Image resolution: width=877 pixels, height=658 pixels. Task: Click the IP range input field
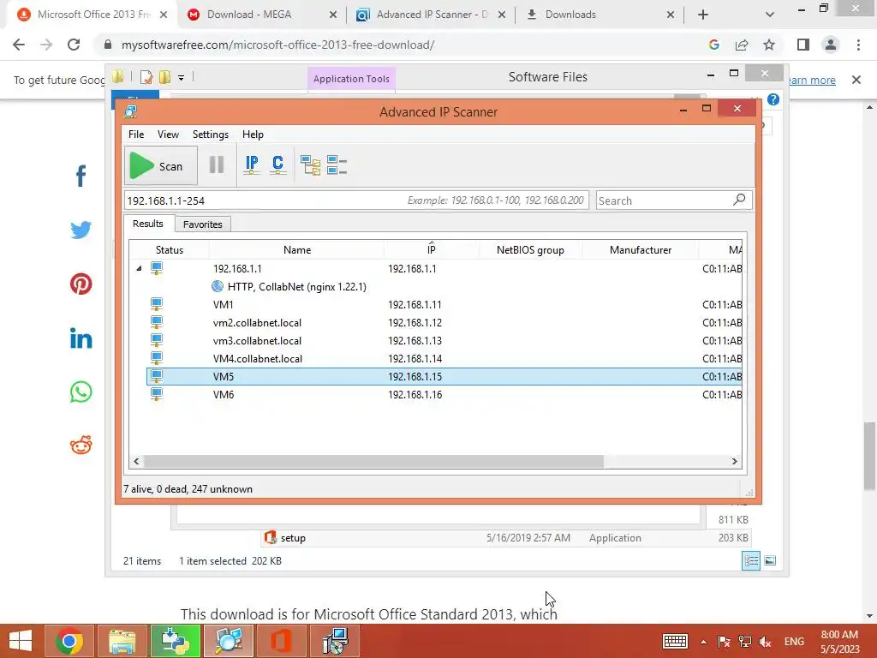click(x=356, y=200)
